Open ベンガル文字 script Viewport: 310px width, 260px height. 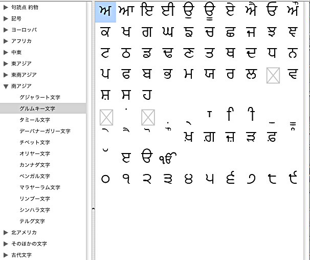coord(35,176)
